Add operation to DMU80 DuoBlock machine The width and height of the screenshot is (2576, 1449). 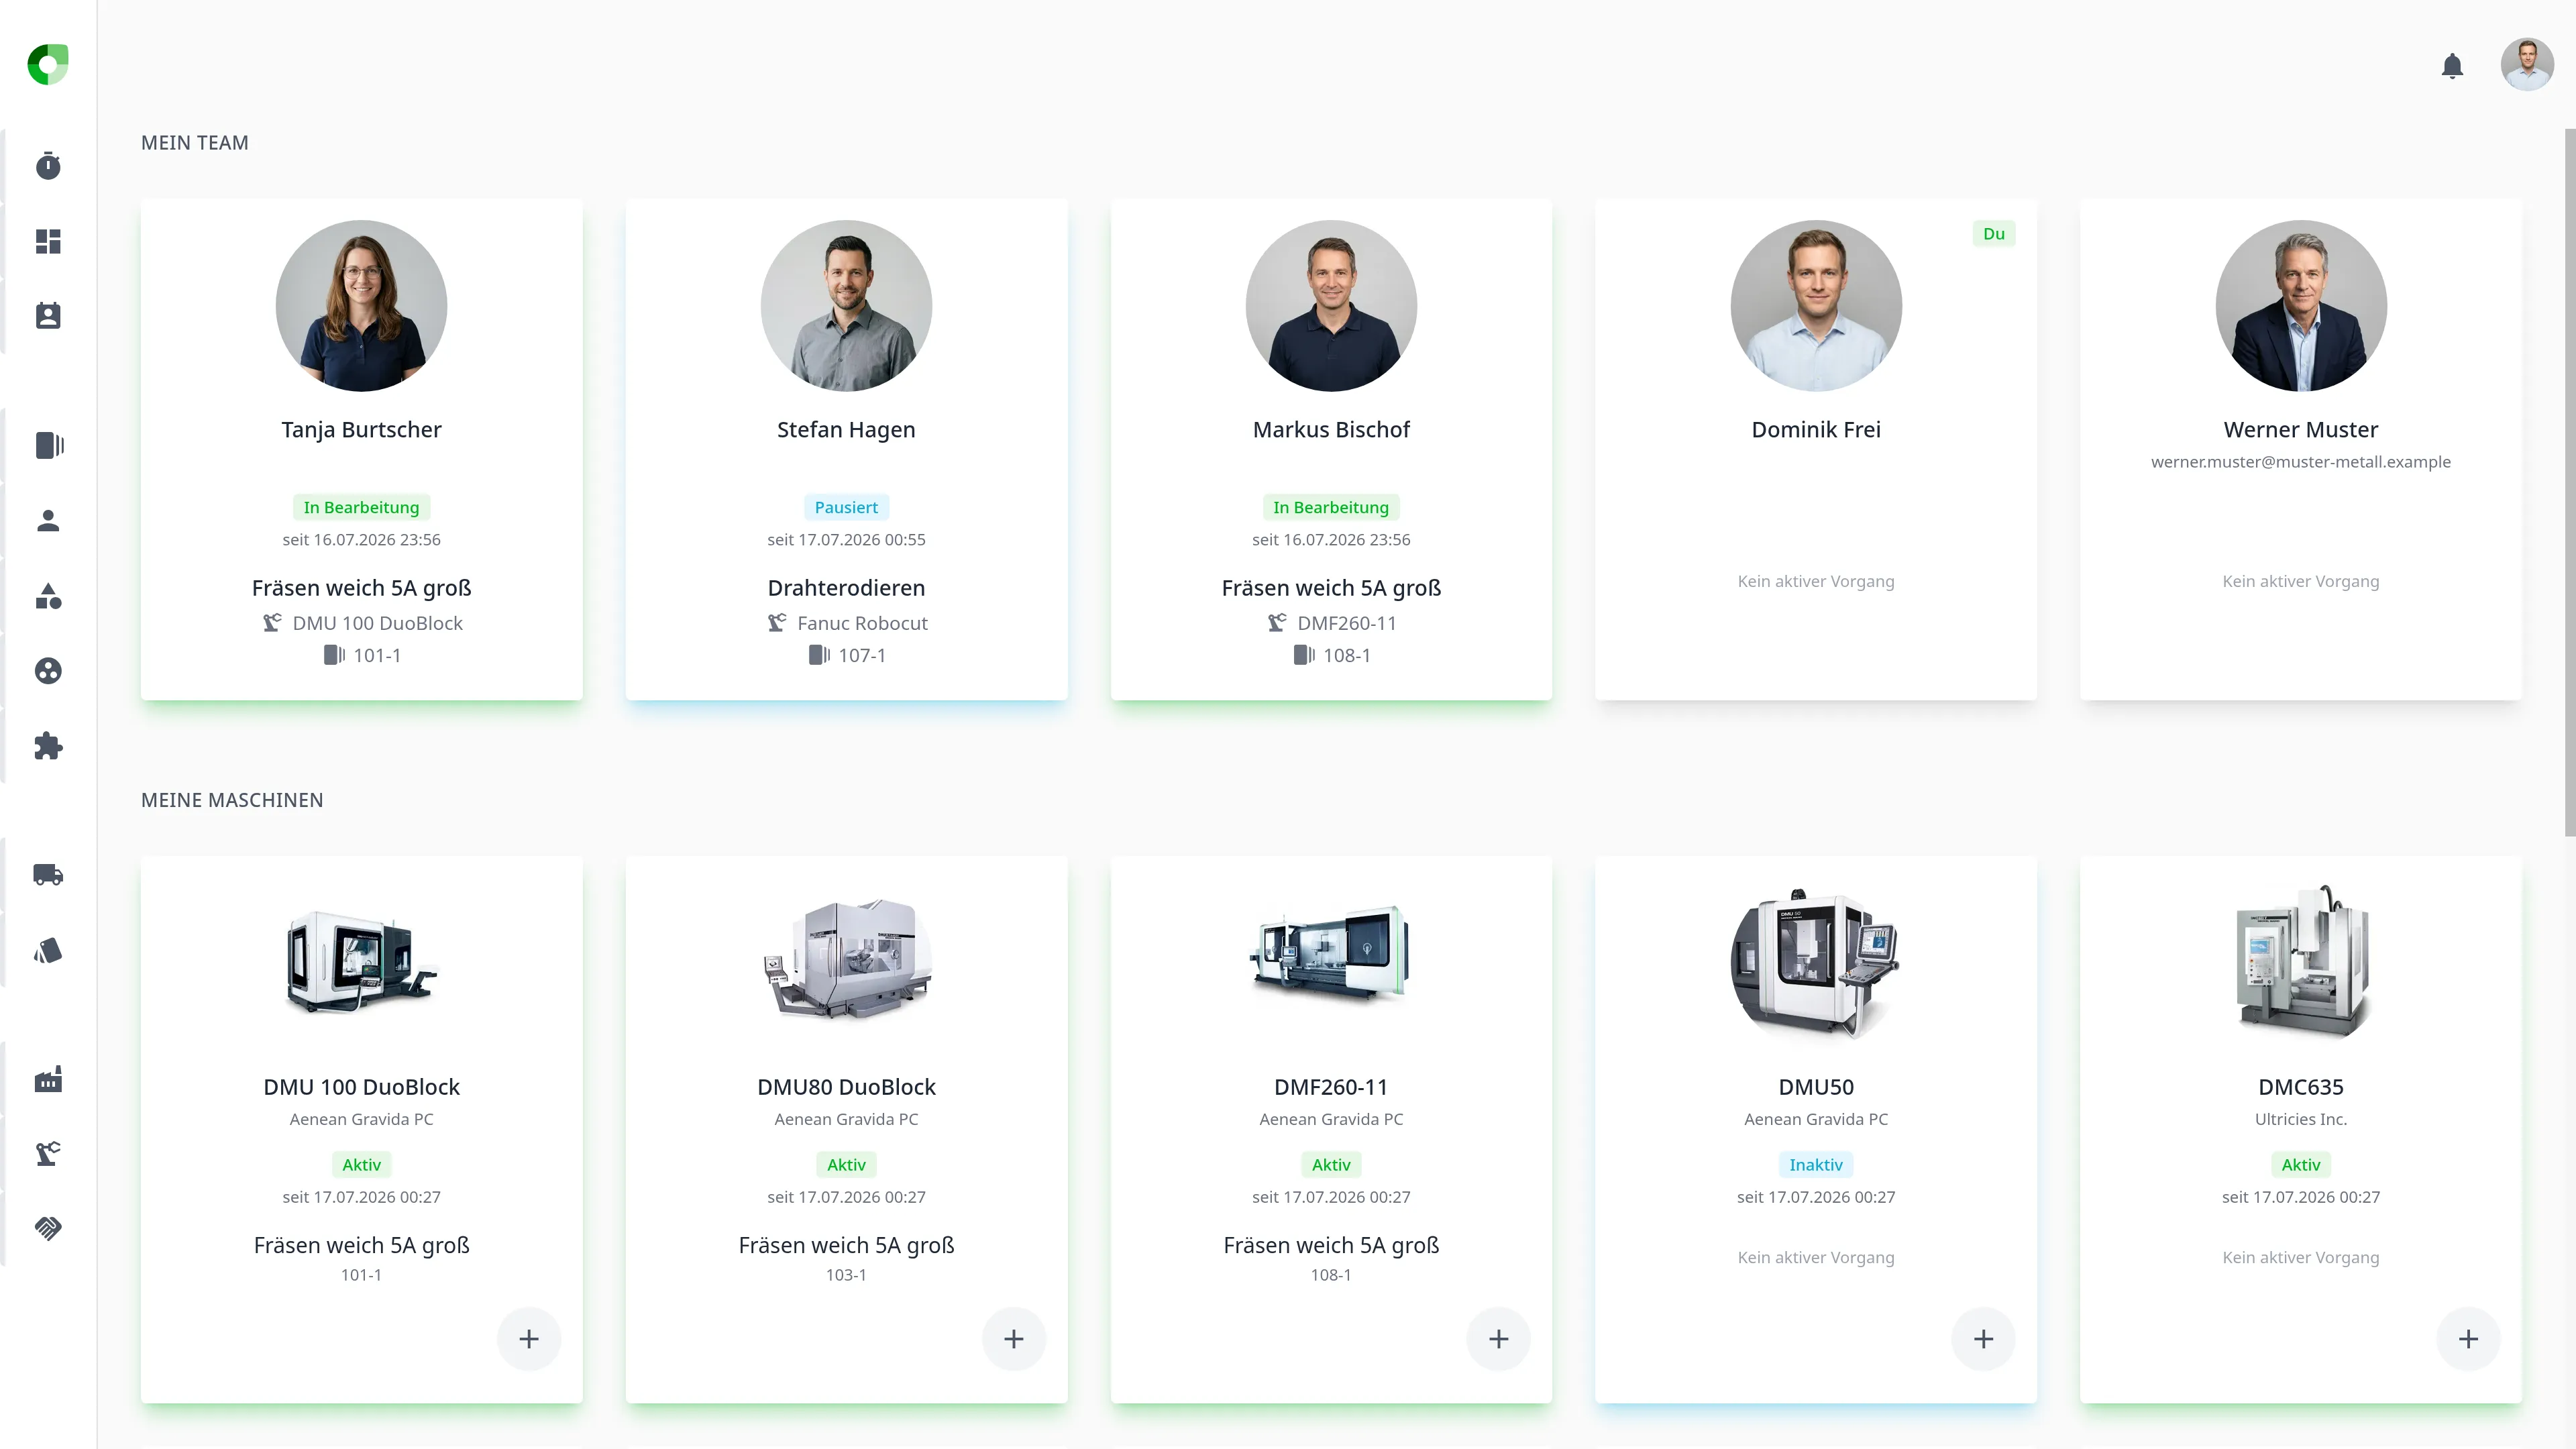pos(1014,1339)
